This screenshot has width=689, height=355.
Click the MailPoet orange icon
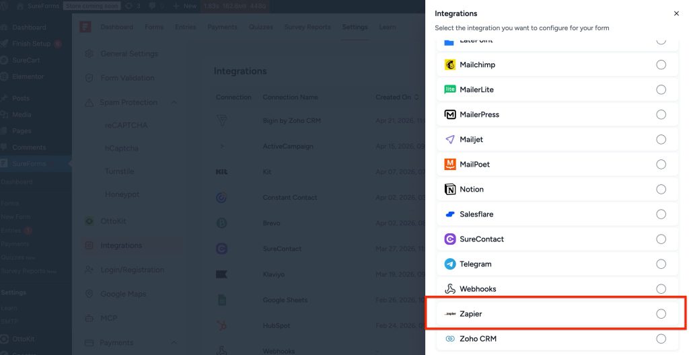(450, 164)
